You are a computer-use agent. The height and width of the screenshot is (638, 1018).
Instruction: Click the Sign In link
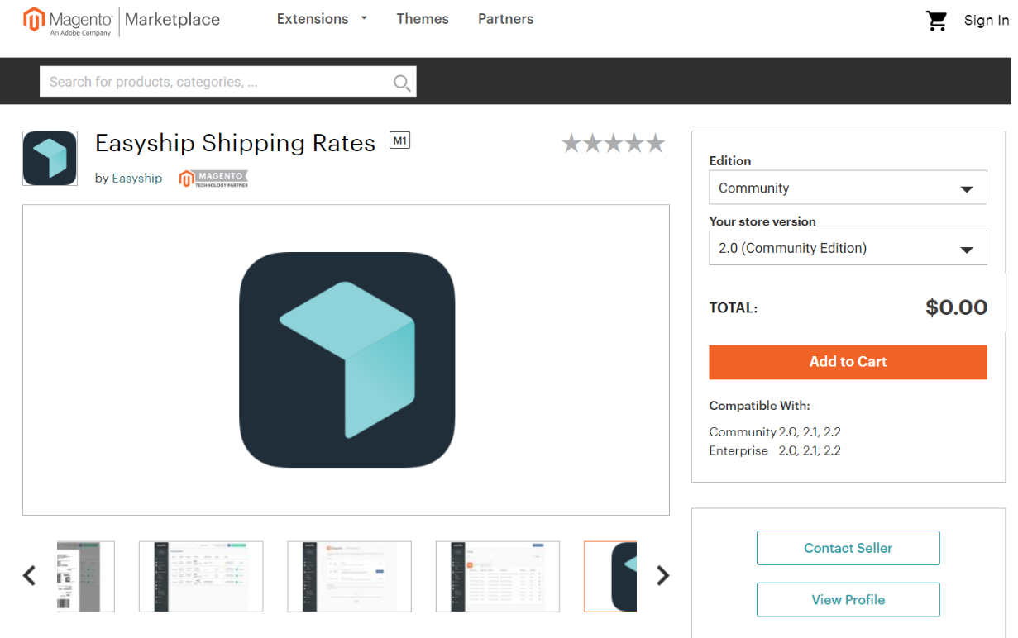click(x=987, y=21)
